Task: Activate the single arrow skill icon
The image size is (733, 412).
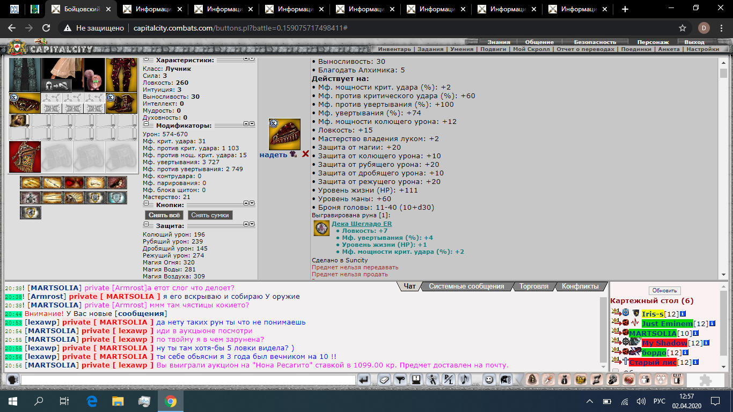Action: (x=52, y=182)
